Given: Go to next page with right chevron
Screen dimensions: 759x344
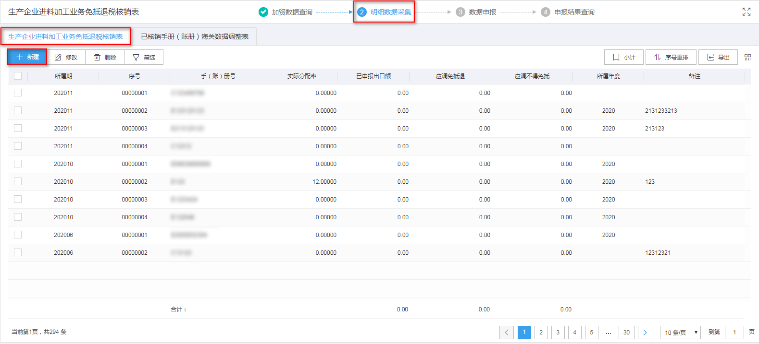Looking at the screenshot, I should [x=645, y=332].
